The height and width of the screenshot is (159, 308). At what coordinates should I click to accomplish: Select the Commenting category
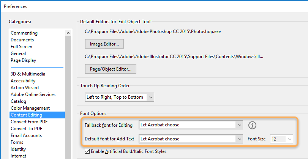point(24,33)
